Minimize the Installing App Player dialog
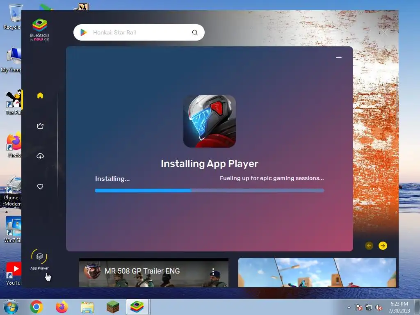 [339, 57]
